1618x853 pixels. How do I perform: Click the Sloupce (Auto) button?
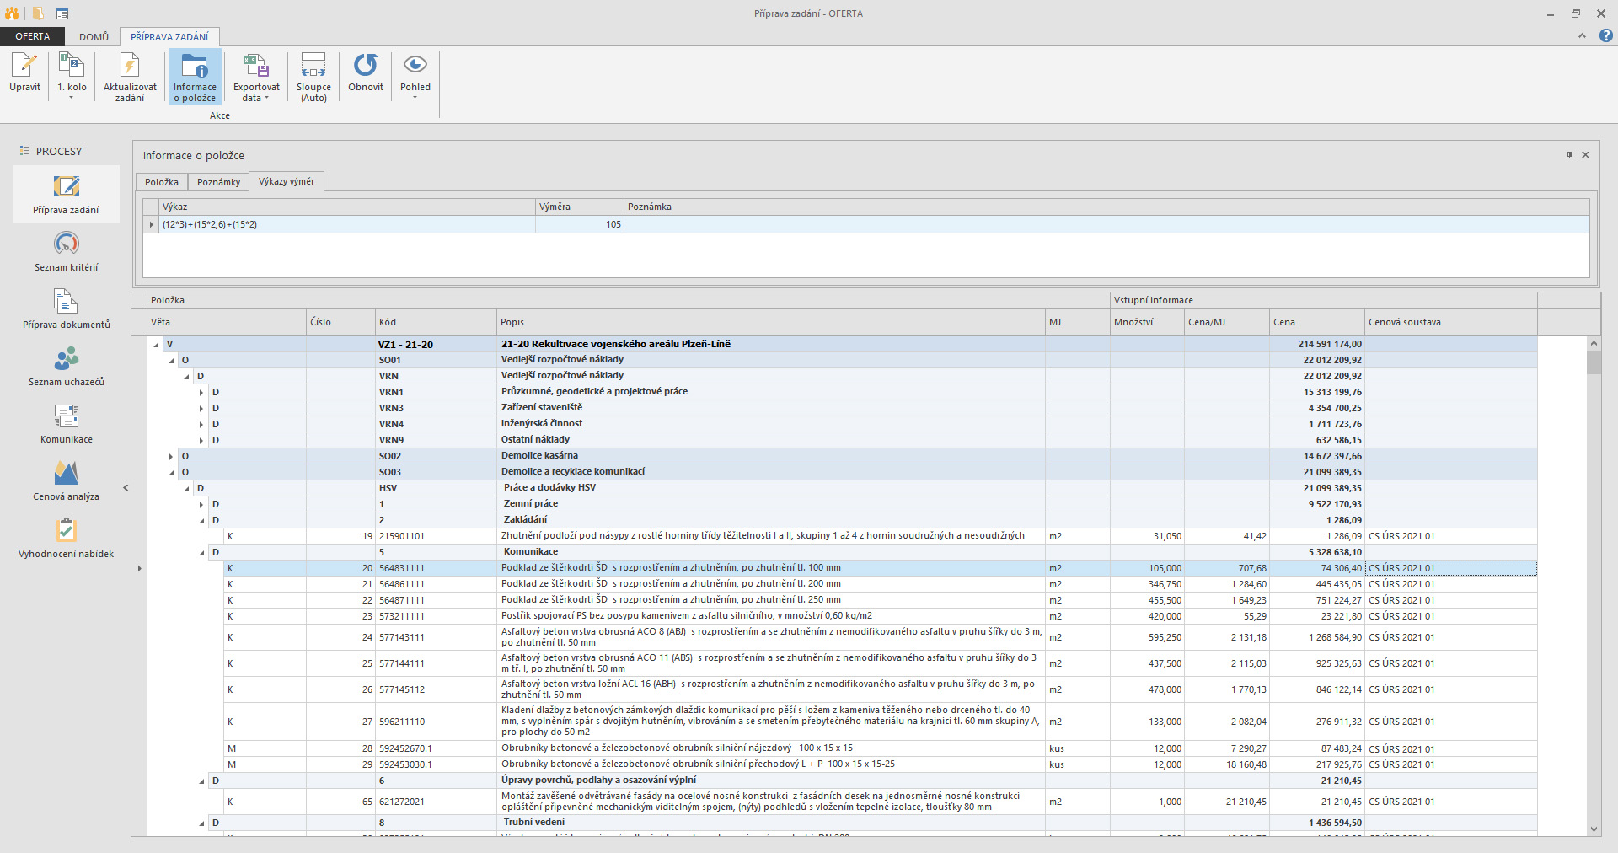tap(313, 77)
